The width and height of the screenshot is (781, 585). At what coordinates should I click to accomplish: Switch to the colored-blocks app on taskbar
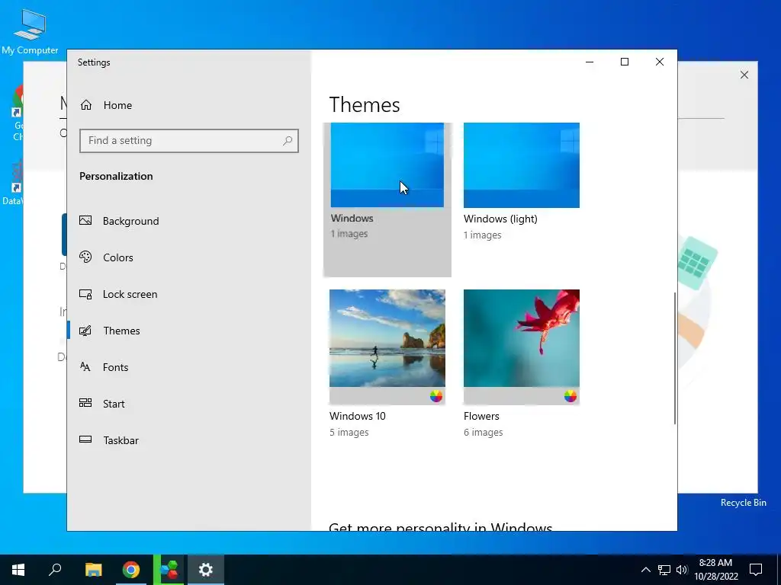tap(169, 570)
